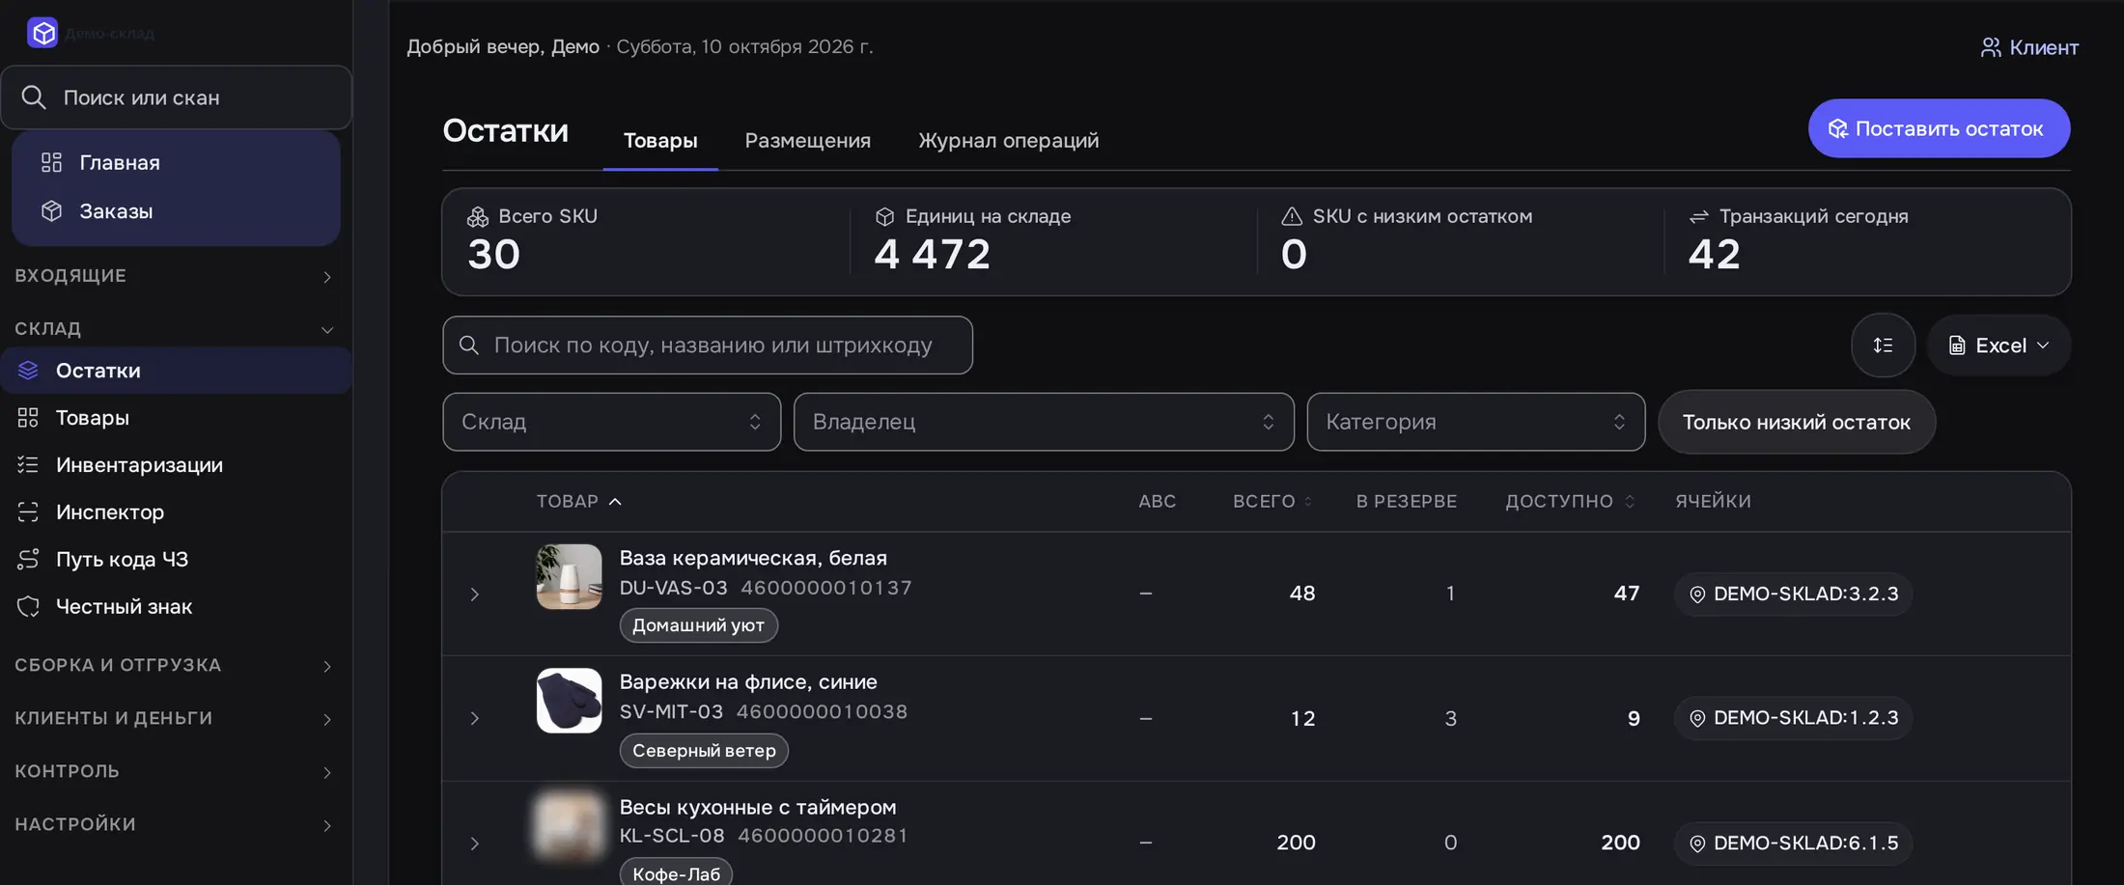Image resolution: width=2124 pixels, height=885 pixels.
Task: Click the low stock warning triangle icon
Action: pos(1292,216)
